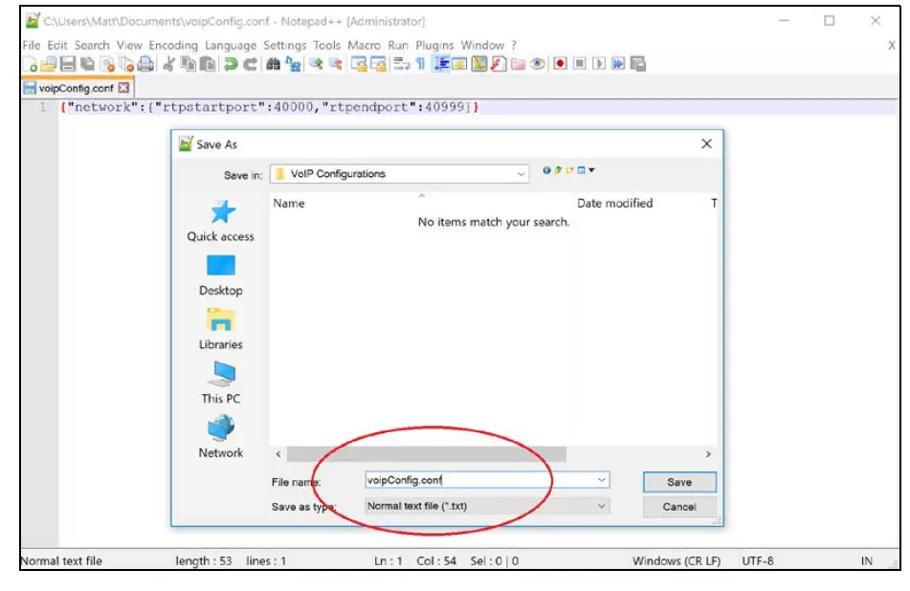Select Quick access in sidebar
Screen dimensions: 910x591
point(220,221)
